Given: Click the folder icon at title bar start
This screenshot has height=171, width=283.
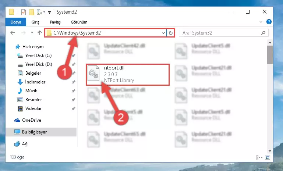Looking at the screenshot, I should [x=11, y=12].
